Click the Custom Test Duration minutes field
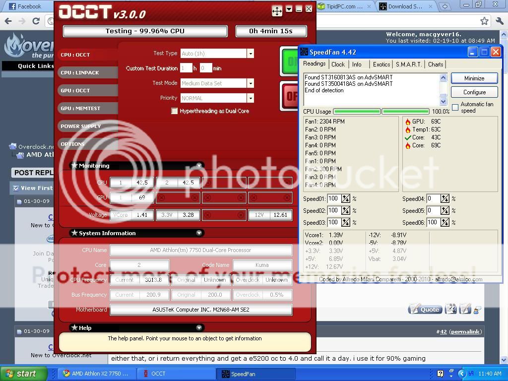 pyautogui.click(x=206, y=68)
